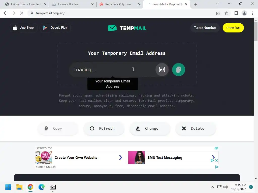Click the Chrome taskbar icon
Screen dimensions: 258x193
tap(30, 187)
